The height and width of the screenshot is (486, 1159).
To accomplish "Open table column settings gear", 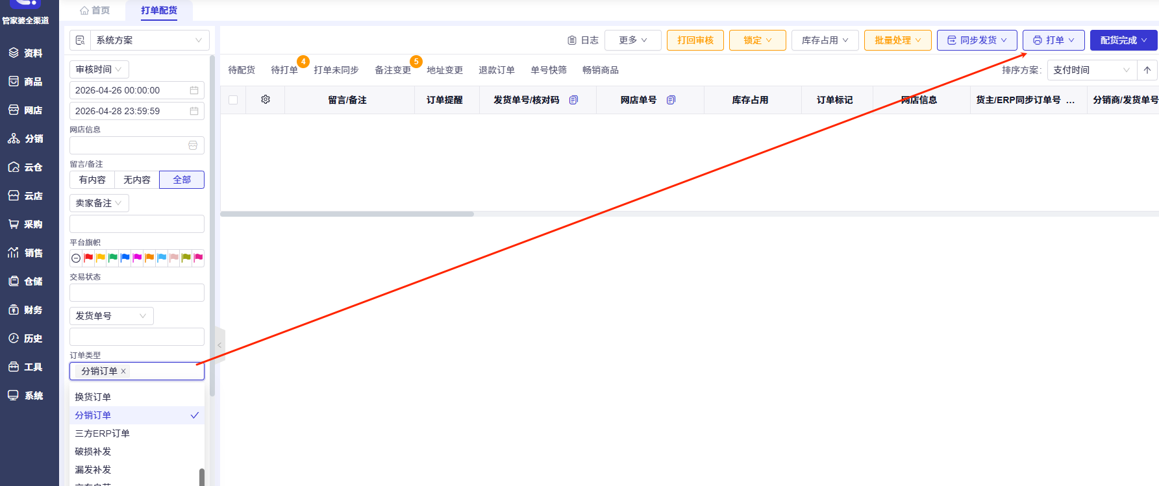I will click(266, 100).
